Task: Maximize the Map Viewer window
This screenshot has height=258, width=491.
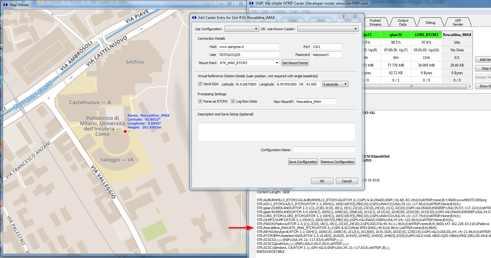Action: (229, 4)
